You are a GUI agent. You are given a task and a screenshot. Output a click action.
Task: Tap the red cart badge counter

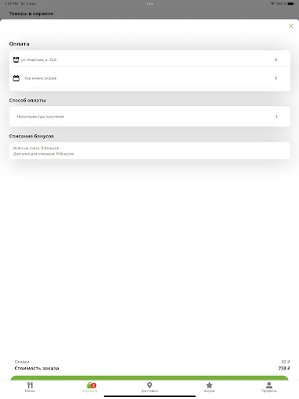(93, 385)
